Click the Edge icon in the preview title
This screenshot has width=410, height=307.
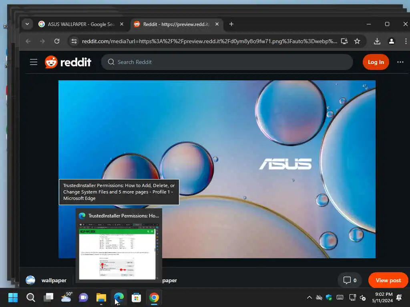click(x=82, y=215)
